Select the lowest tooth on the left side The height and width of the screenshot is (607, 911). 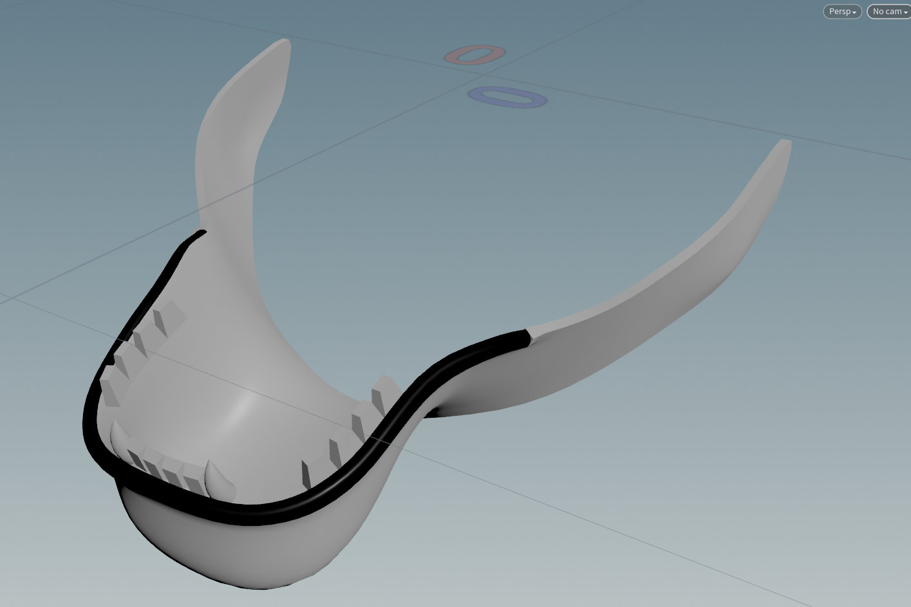click(109, 391)
